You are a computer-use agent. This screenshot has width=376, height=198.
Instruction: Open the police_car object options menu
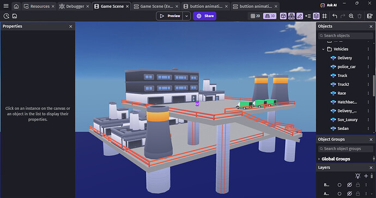pos(368,67)
